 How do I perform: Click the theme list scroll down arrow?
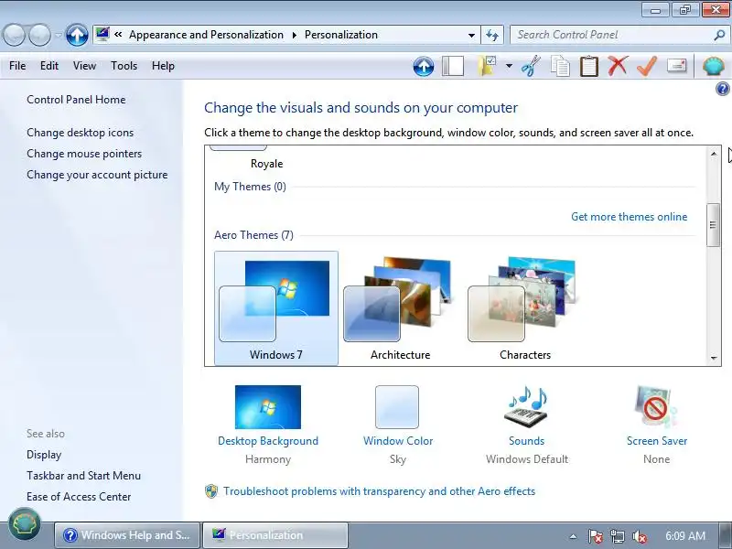[x=714, y=358]
